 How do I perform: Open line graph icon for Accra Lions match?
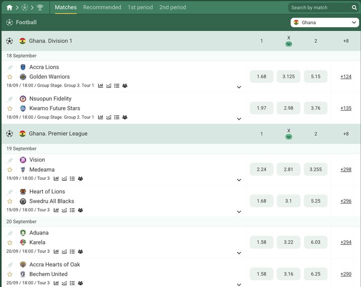coord(109,86)
